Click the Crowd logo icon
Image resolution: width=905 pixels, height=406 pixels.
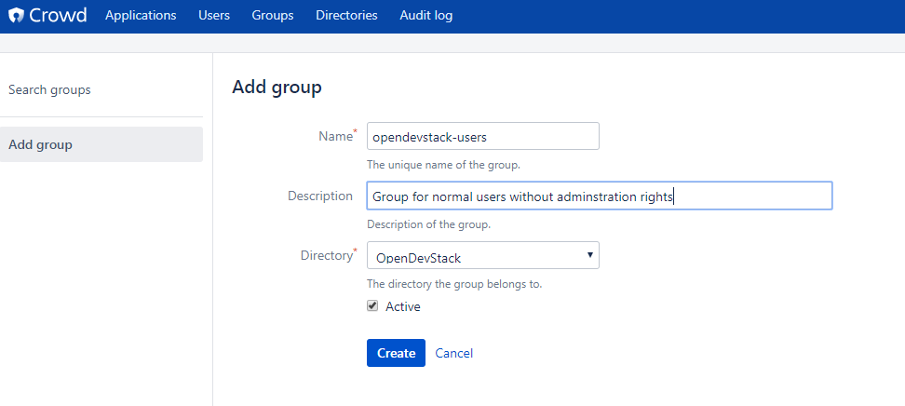coord(17,16)
